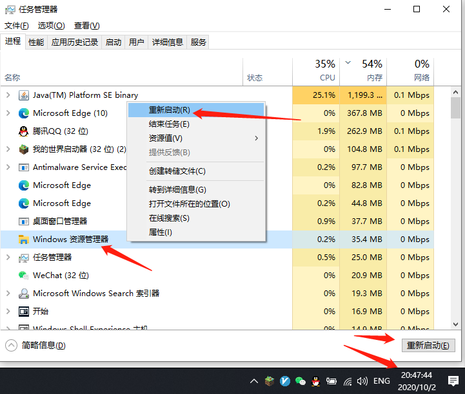Screen dimensions: 465x394
Task: Click the Windows 资源管理器 folder icon
Action: [x=24, y=239]
